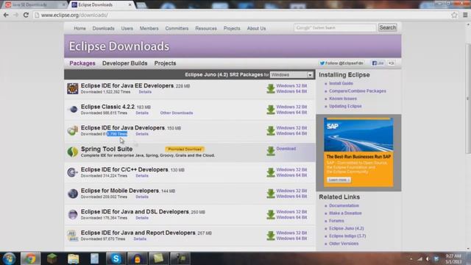Screen dimensions: 471x265
Task: Click green download arrow for Mobile Developers
Action: [271, 194]
